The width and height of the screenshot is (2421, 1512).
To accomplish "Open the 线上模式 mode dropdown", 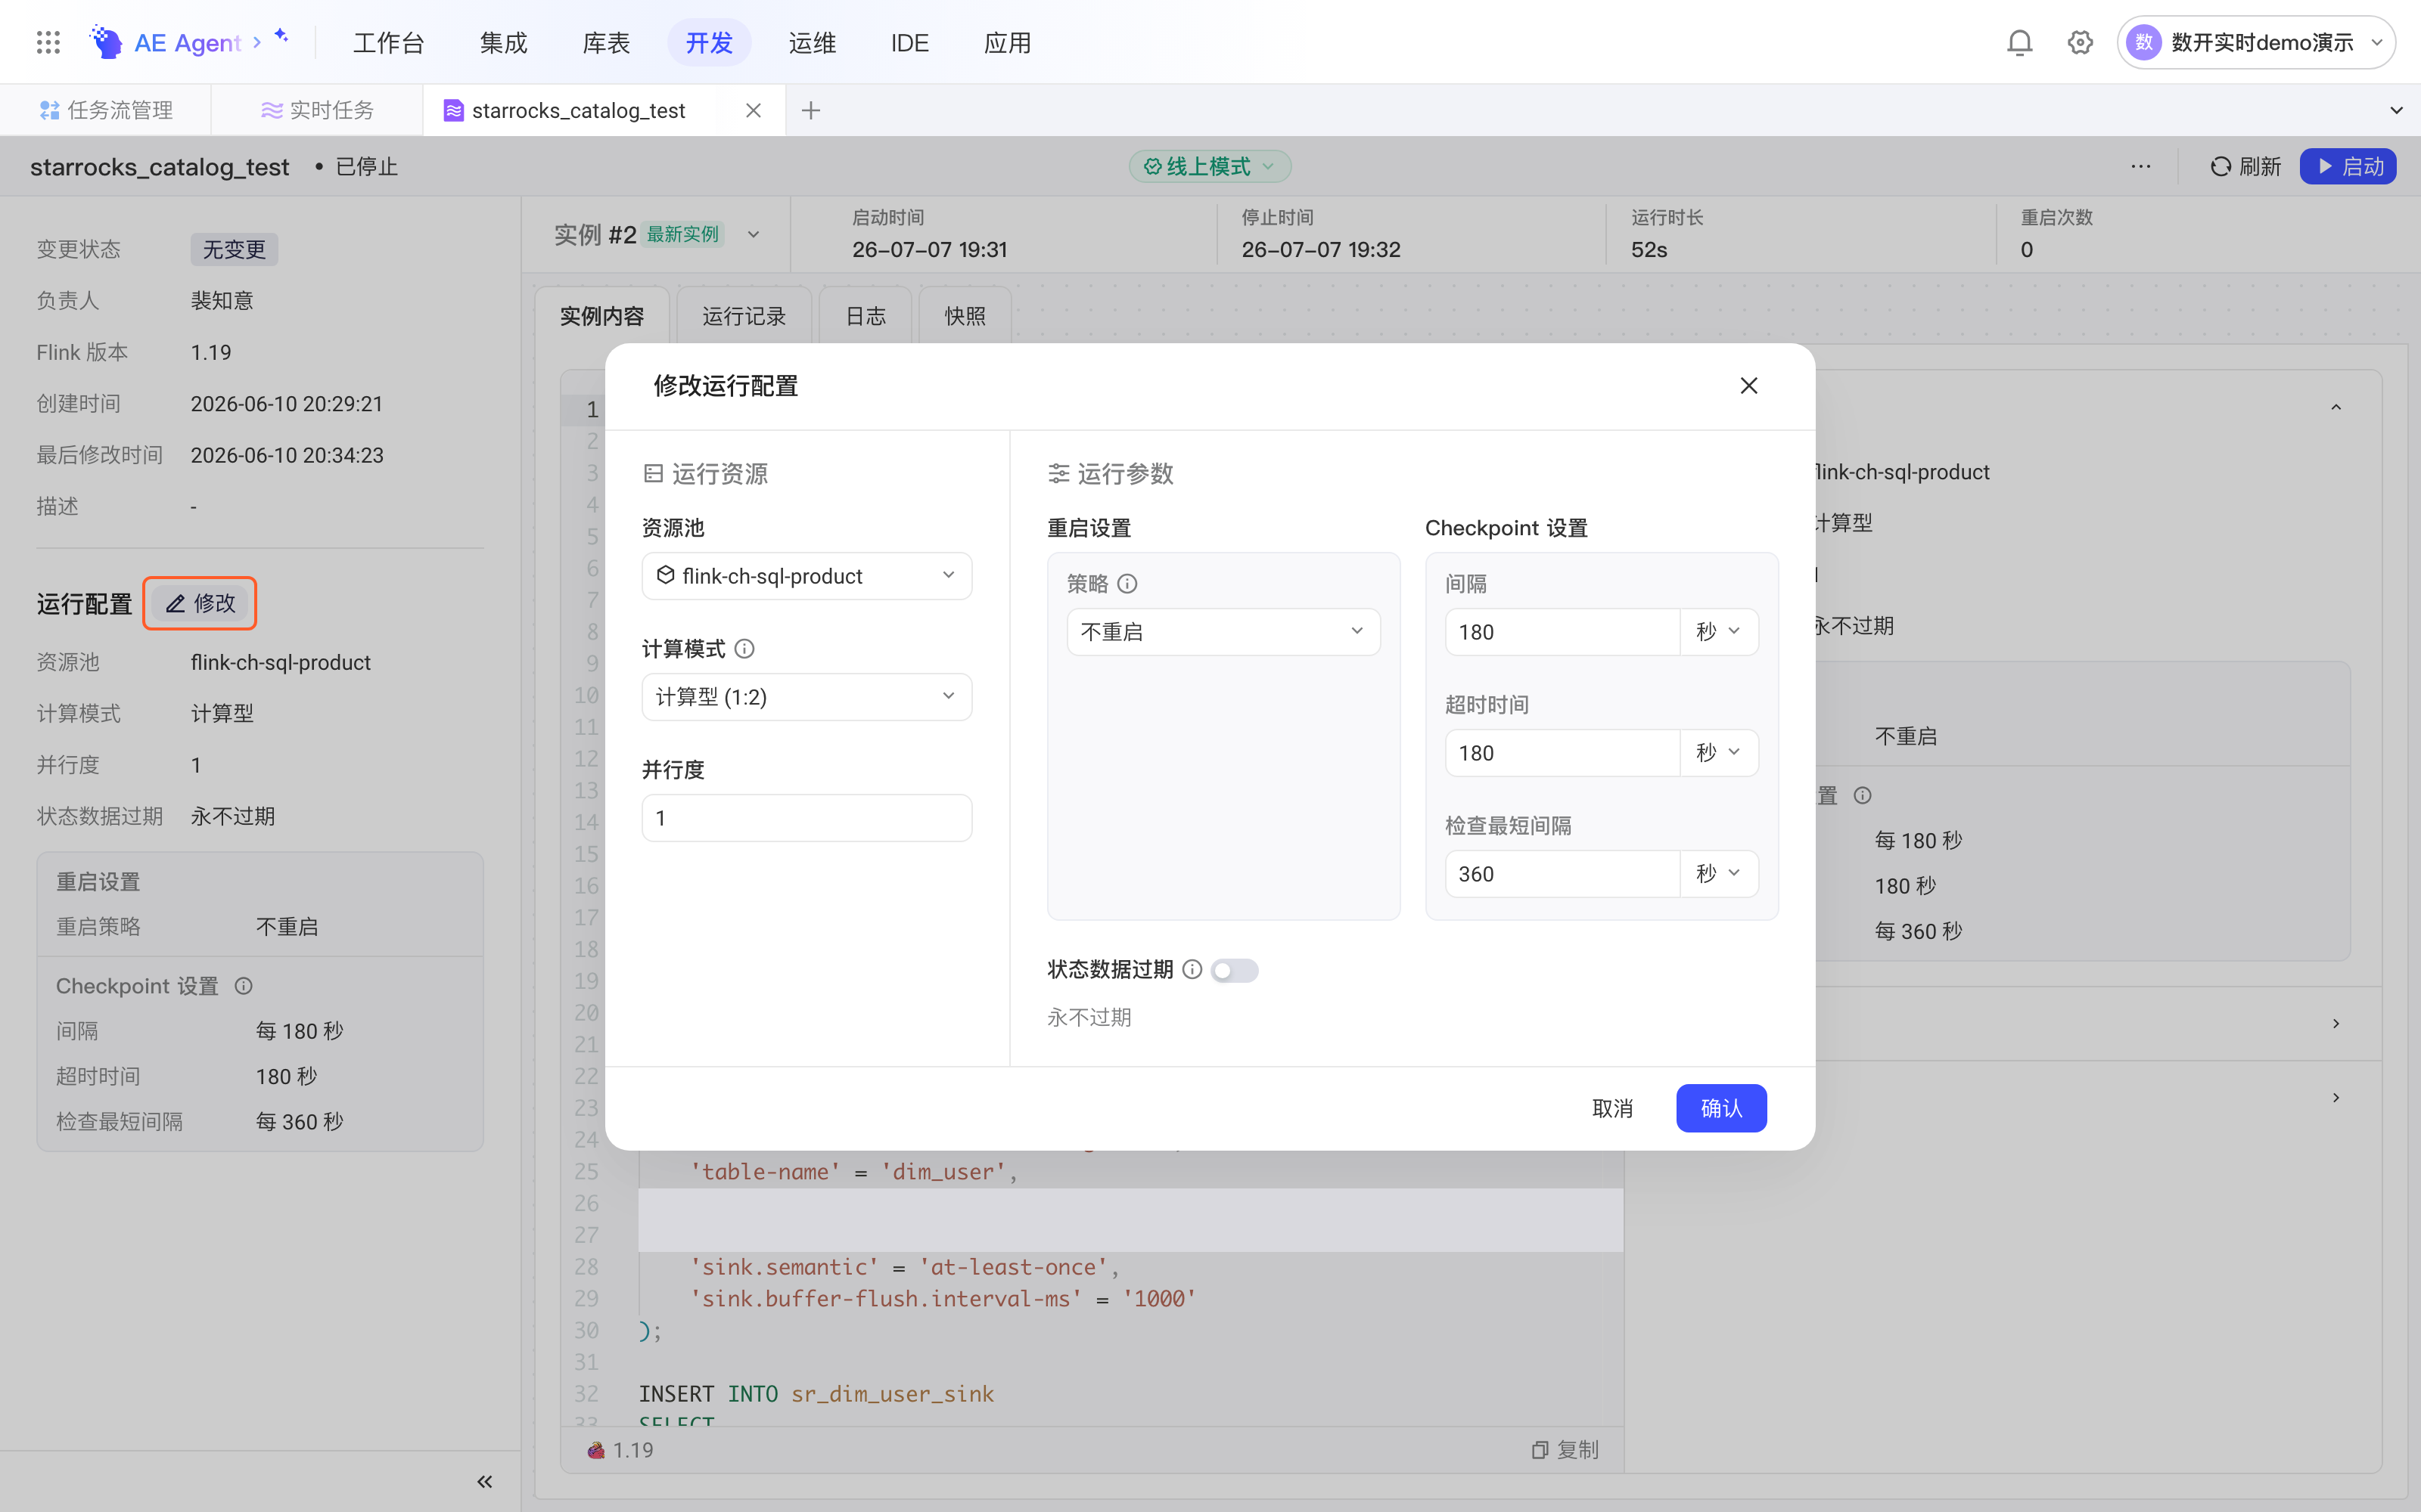I will coord(1210,166).
